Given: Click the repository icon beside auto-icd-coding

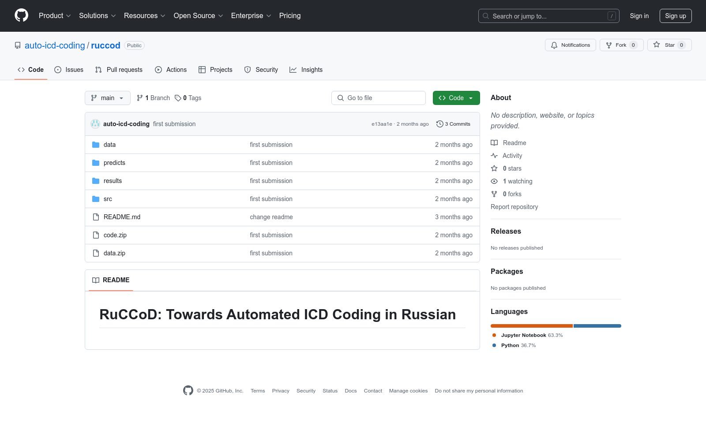Looking at the screenshot, I should click(x=18, y=45).
